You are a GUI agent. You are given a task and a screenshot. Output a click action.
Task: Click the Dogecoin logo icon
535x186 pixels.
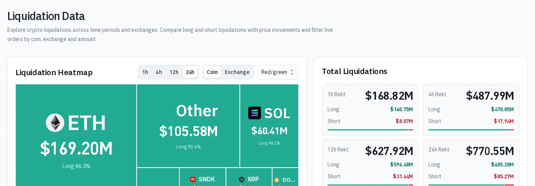point(277,180)
